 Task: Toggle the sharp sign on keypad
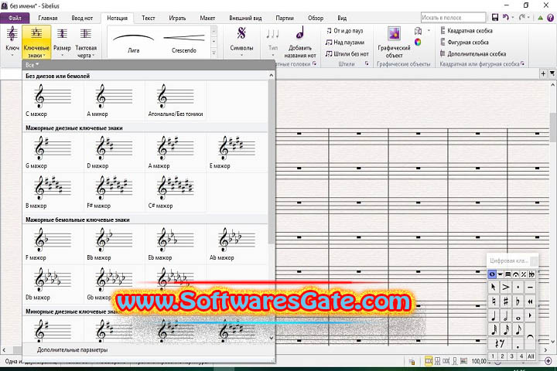pos(506,301)
